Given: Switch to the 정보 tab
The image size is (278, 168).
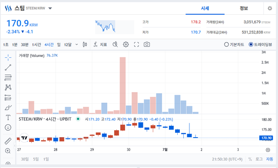Looking at the screenshot, I should tap(244, 8).
